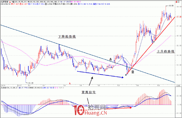This screenshot has width=182, height=118.
Task: Click the red play arrow next to the stock name
Action: 10,2
